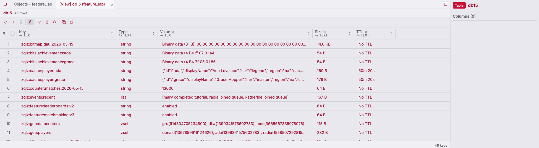539x148 pixels.
Task: Select key zqlz:feature:matchmaking:v3
Action: point(48,115)
